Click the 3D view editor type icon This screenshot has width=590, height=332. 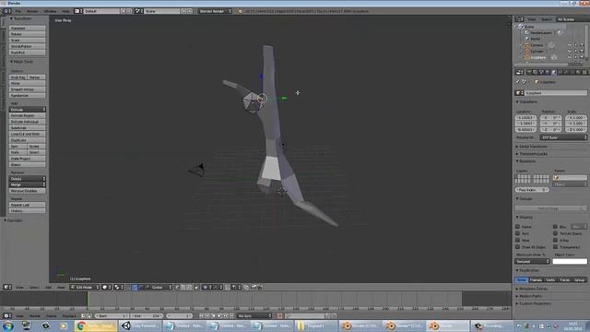pos(7,287)
